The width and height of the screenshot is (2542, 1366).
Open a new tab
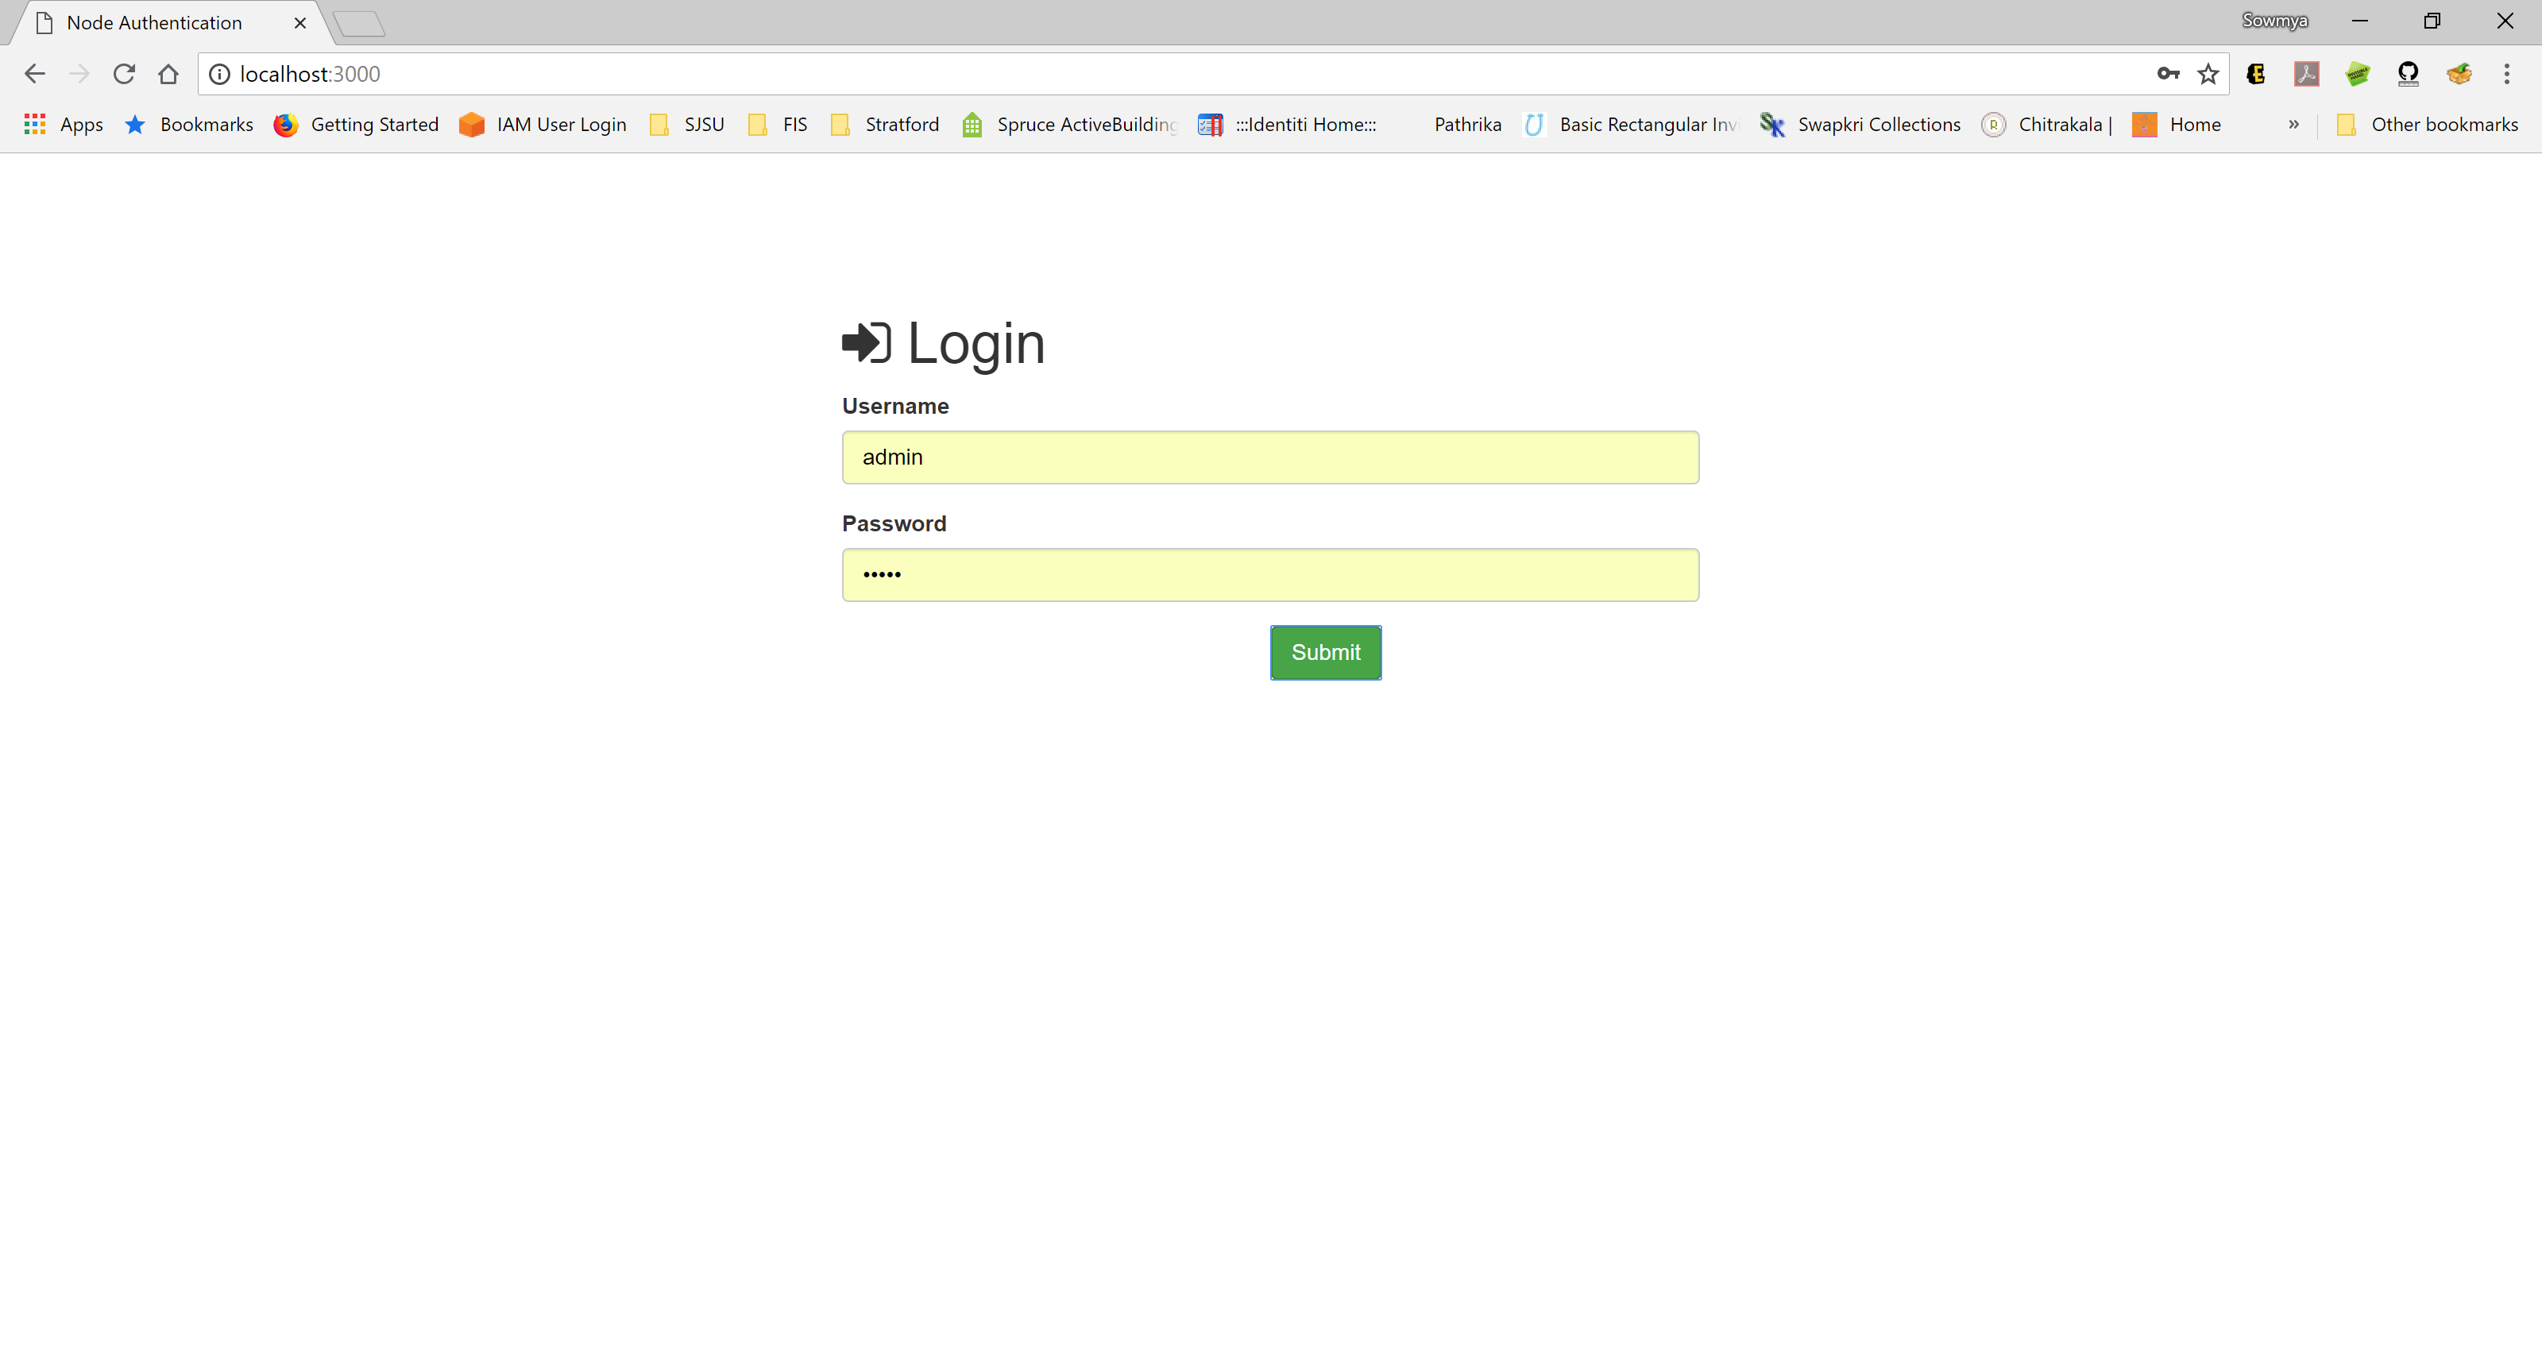[359, 24]
